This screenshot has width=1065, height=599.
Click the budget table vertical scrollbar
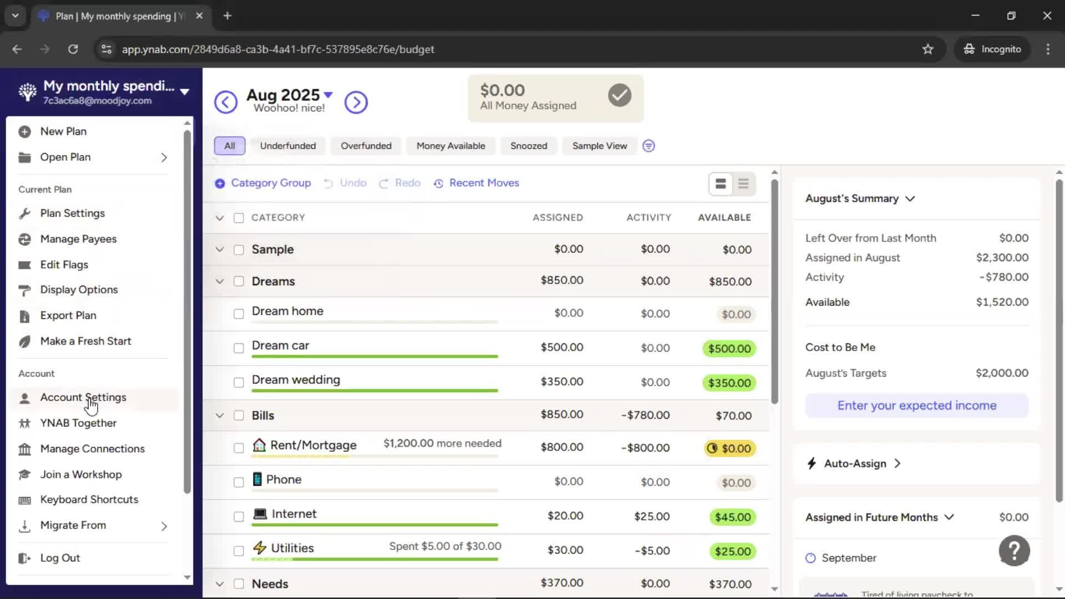774,291
